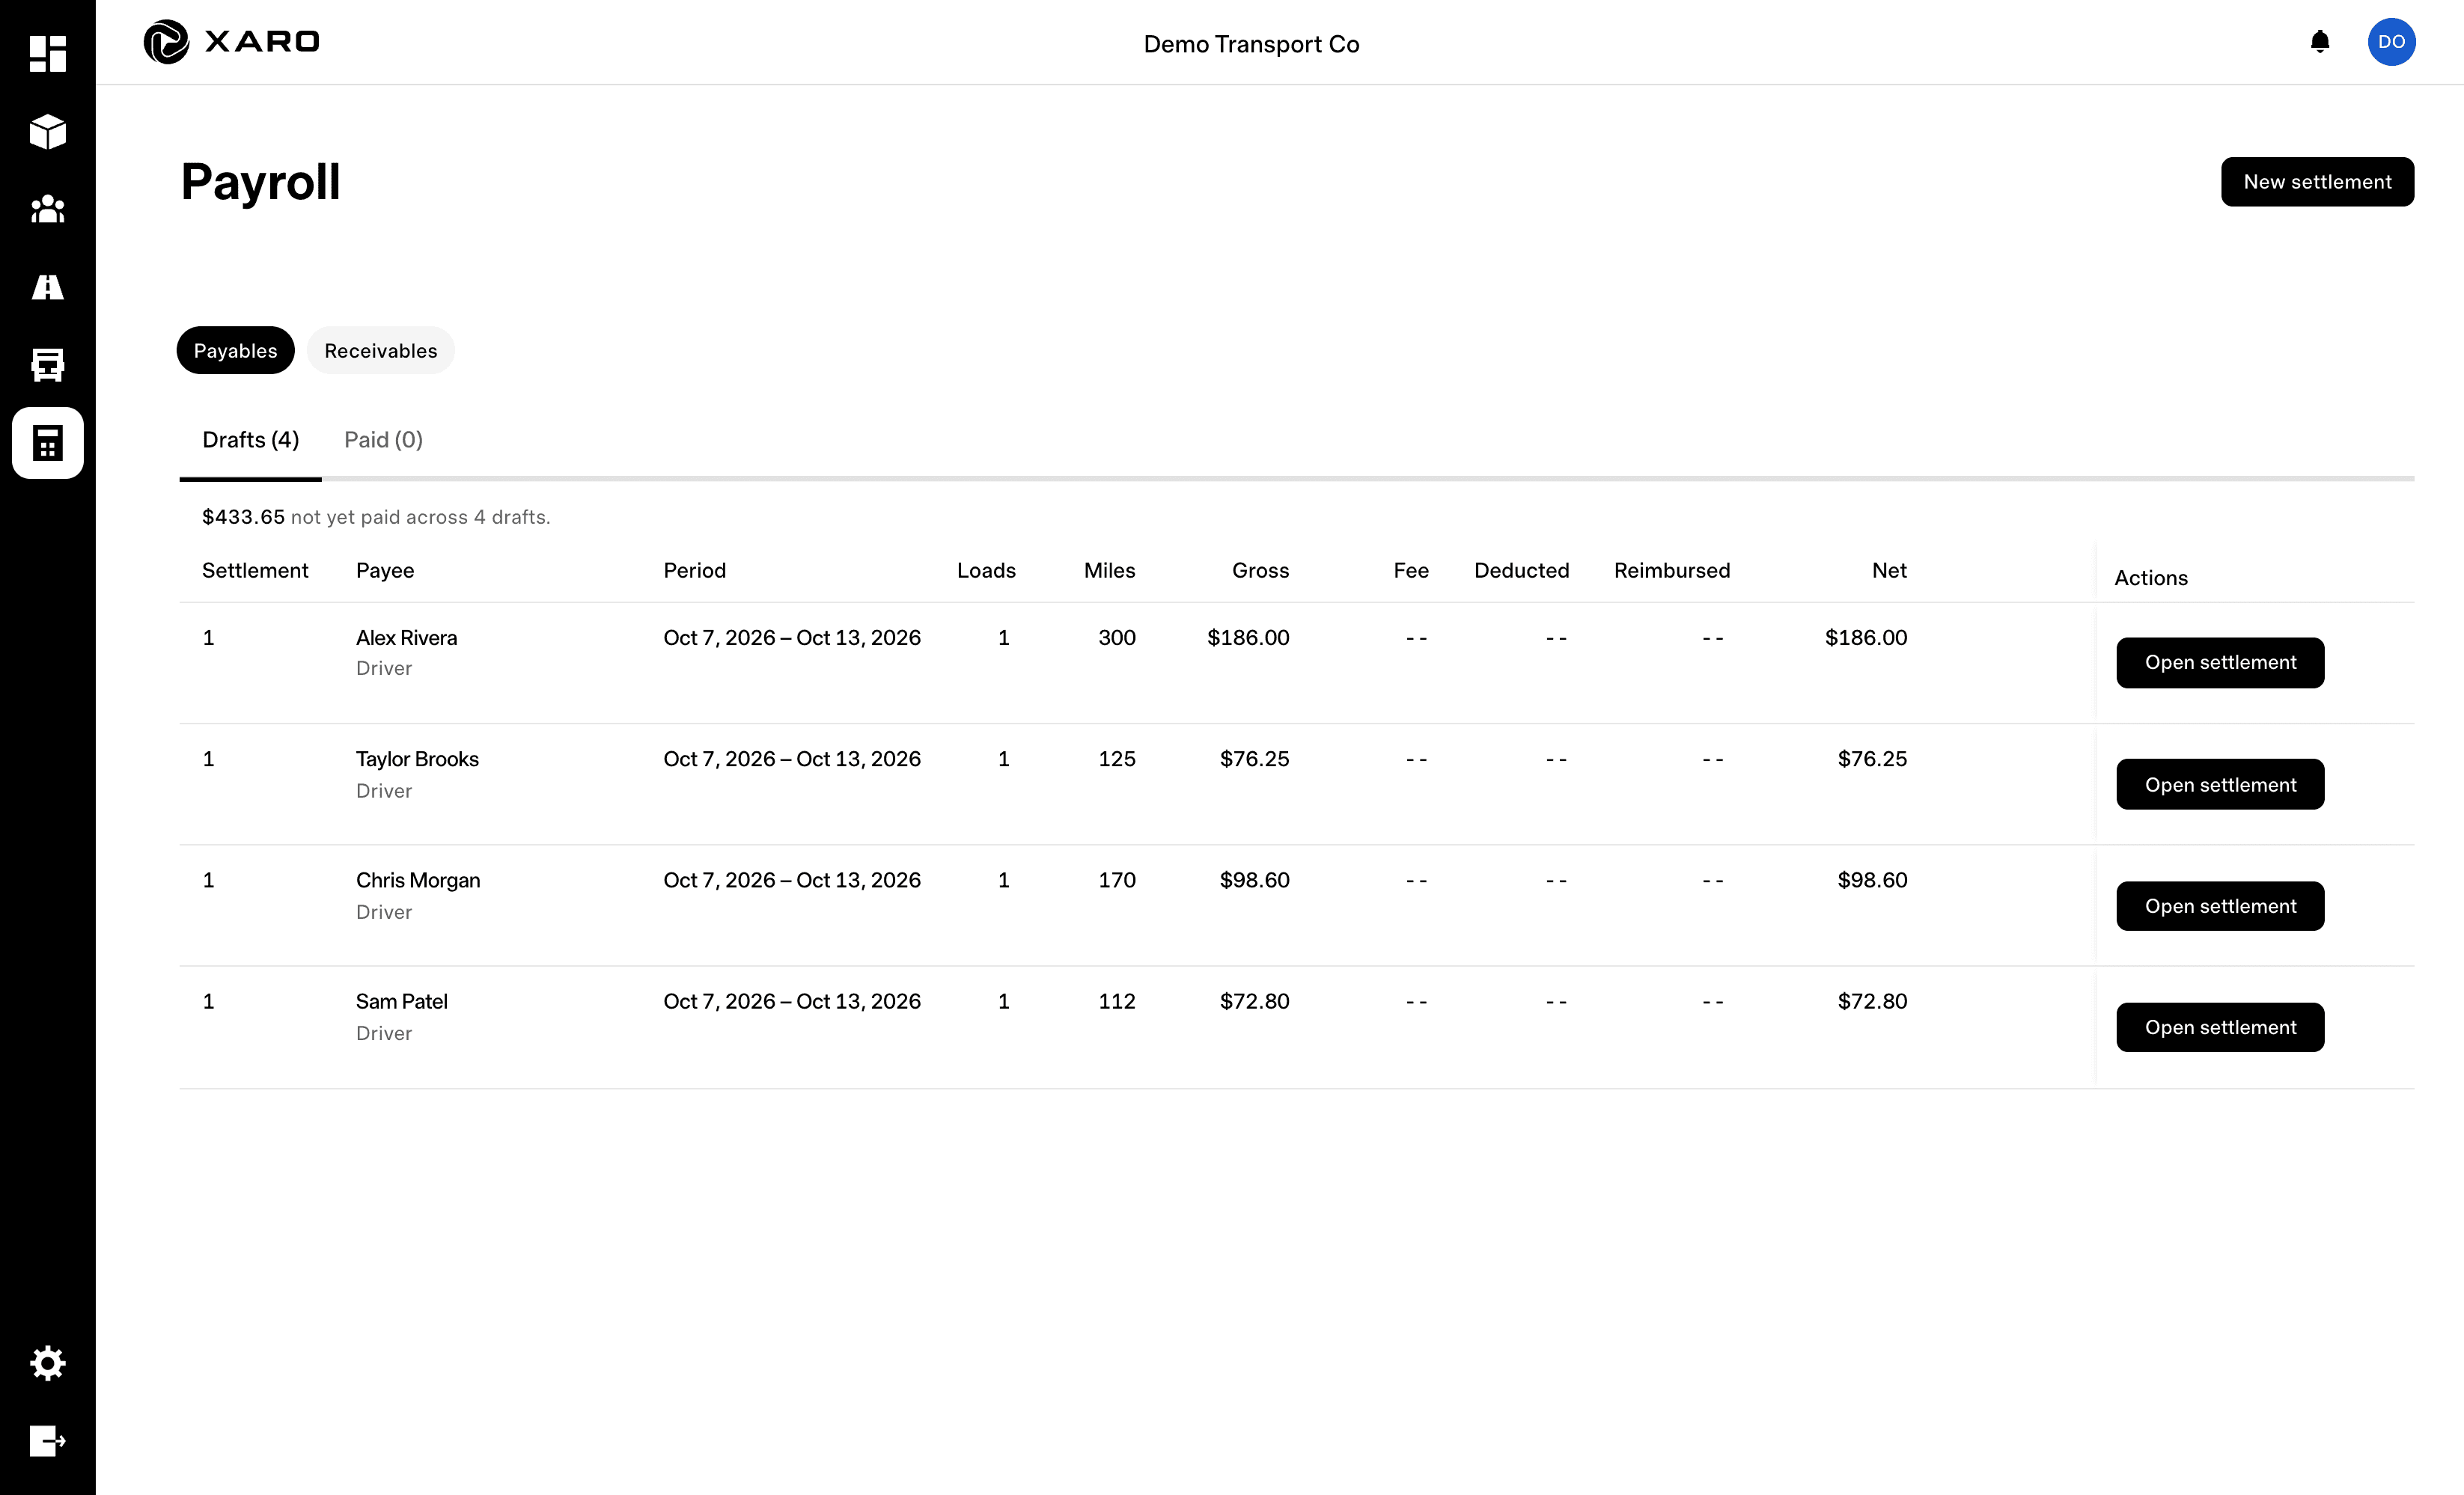Screen dimensions: 2464x1495
Task: Open settlement for Chris Morgan
Action: (x=2220, y=906)
